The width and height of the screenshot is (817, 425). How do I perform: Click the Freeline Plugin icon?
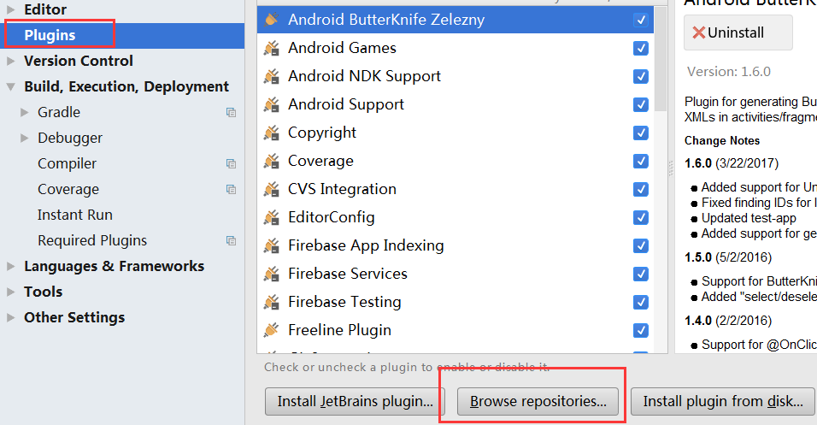272,330
